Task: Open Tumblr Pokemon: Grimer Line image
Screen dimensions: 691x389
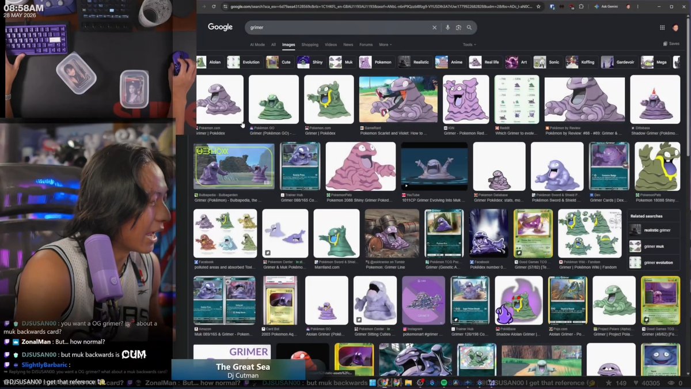Action: pyautogui.click(x=392, y=233)
